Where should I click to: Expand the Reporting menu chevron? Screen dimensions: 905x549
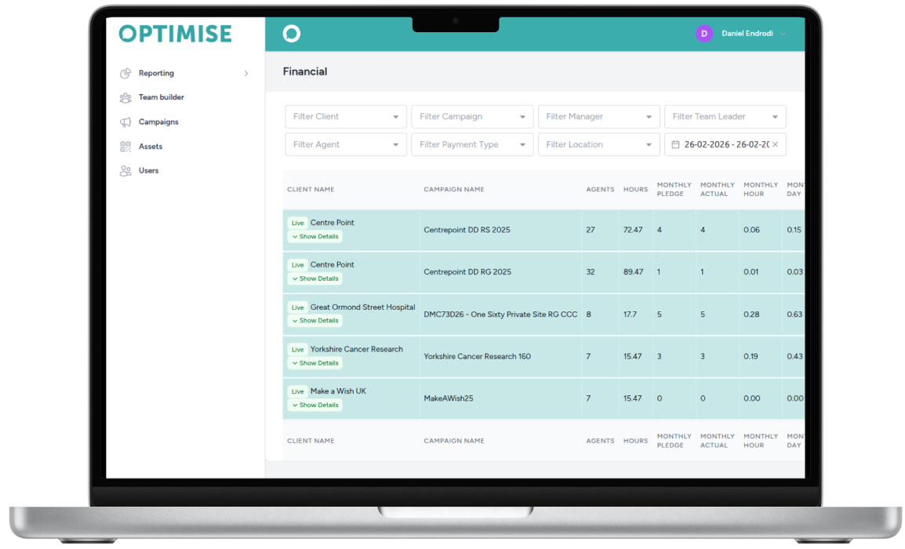click(x=245, y=74)
